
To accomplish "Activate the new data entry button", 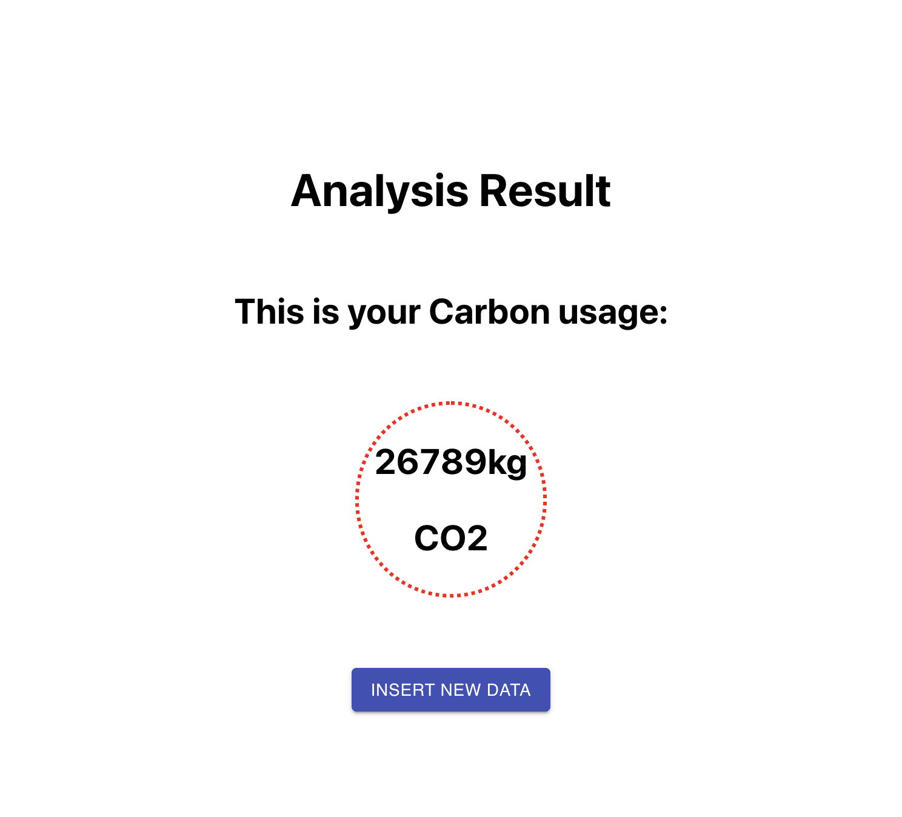I will click(450, 689).
